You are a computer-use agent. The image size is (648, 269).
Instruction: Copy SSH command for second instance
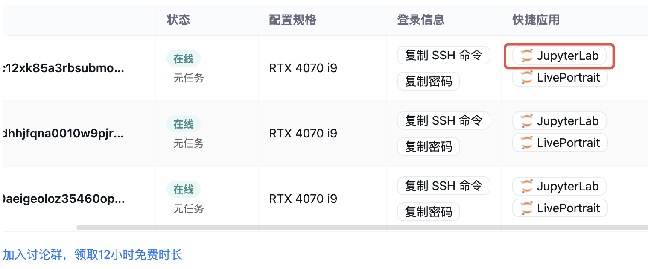tap(443, 120)
